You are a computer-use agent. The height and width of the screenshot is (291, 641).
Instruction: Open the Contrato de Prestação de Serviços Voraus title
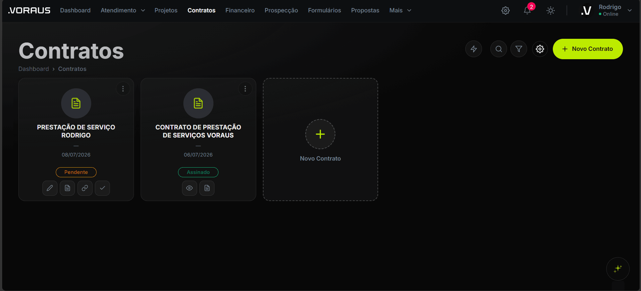[198, 131]
